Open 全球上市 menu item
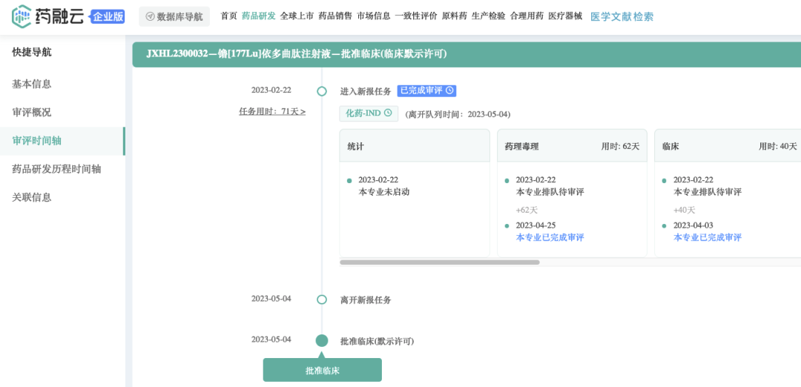801x387 pixels. coord(297,16)
